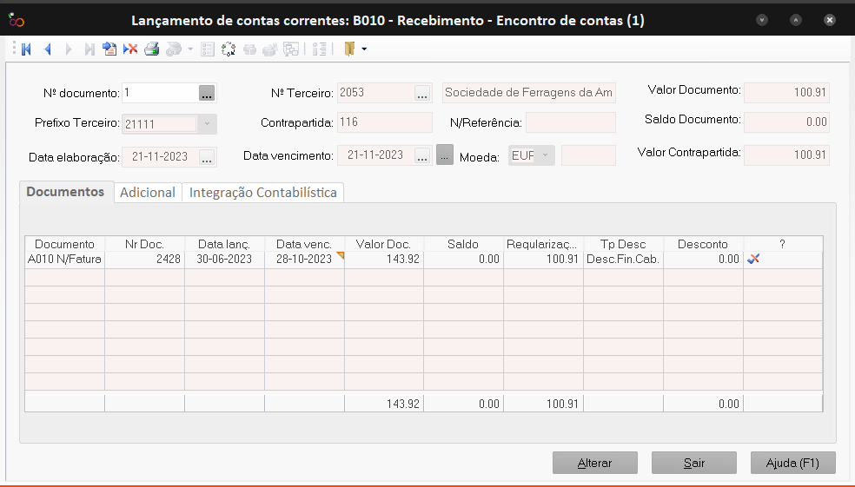This screenshot has height=487, width=855.
Task: Click the Sair button
Action: (694, 463)
